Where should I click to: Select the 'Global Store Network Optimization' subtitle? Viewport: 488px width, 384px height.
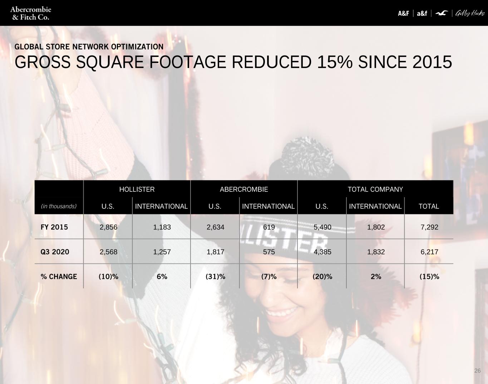(x=89, y=47)
